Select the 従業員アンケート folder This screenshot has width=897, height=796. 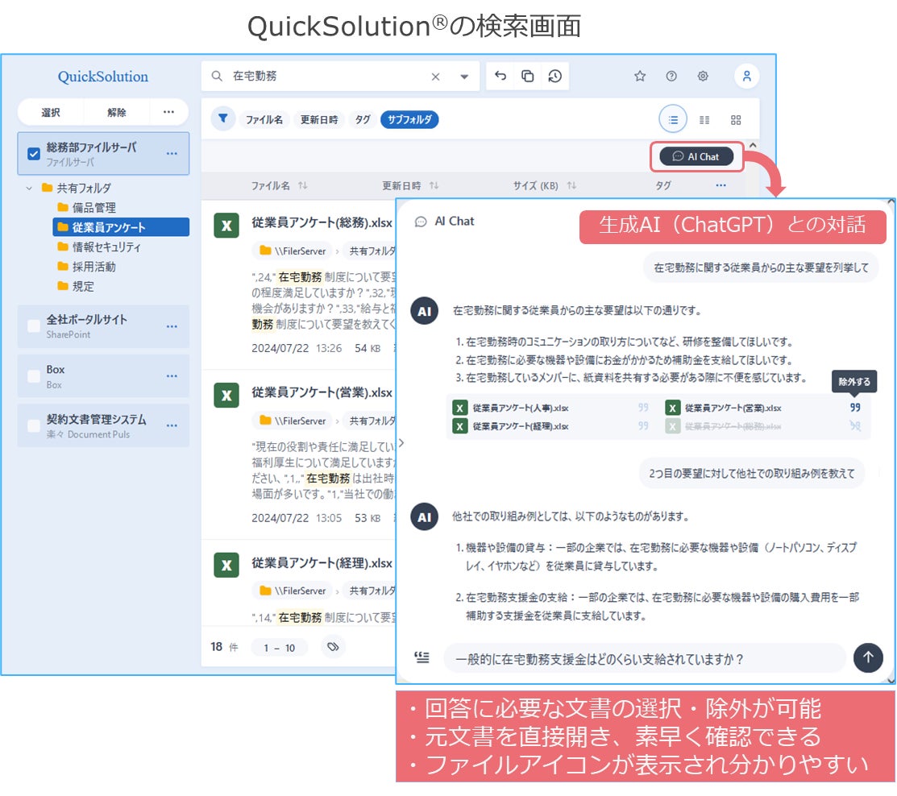pyautogui.click(x=121, y=227)
